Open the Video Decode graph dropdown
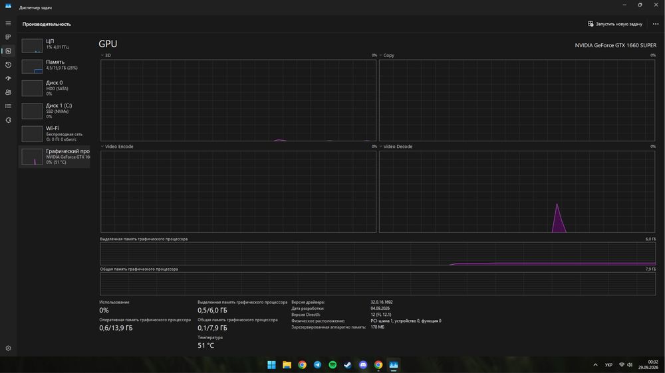The width and height of the screenshot is (665, 373). point(396,147)
